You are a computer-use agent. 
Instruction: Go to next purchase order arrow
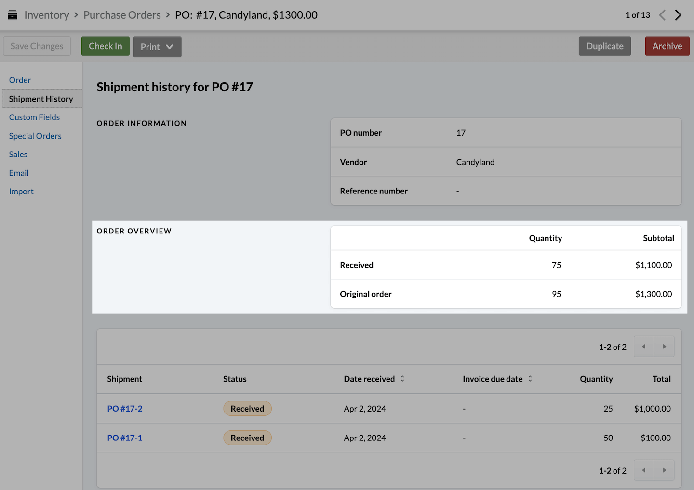coord(678,15)
